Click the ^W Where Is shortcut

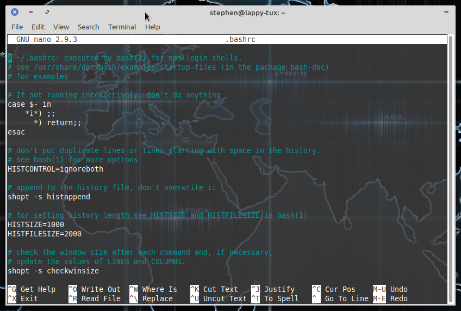tap(153, 289)
